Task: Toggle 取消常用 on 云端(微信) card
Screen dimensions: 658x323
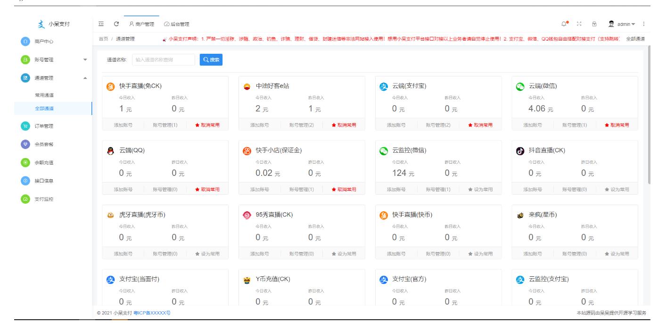Action: tap(617, 125)
